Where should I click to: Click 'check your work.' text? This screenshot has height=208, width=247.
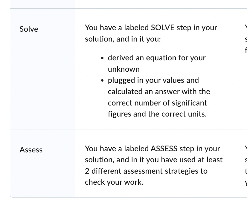(114, 182)
